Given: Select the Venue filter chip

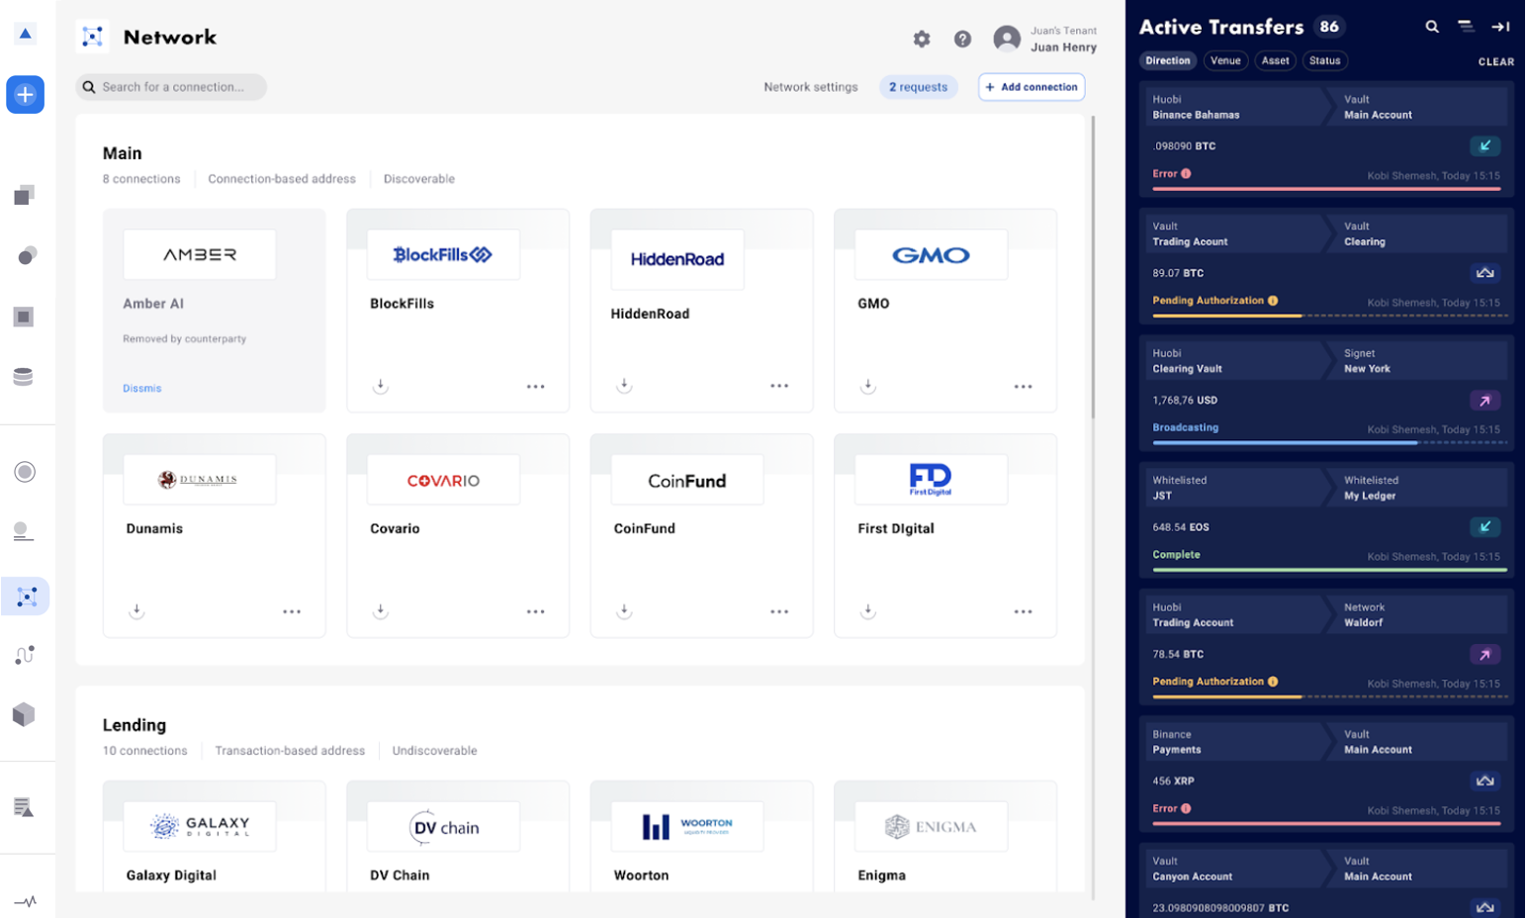Looking at the screenshot, I should click(x=1225, y=61).
